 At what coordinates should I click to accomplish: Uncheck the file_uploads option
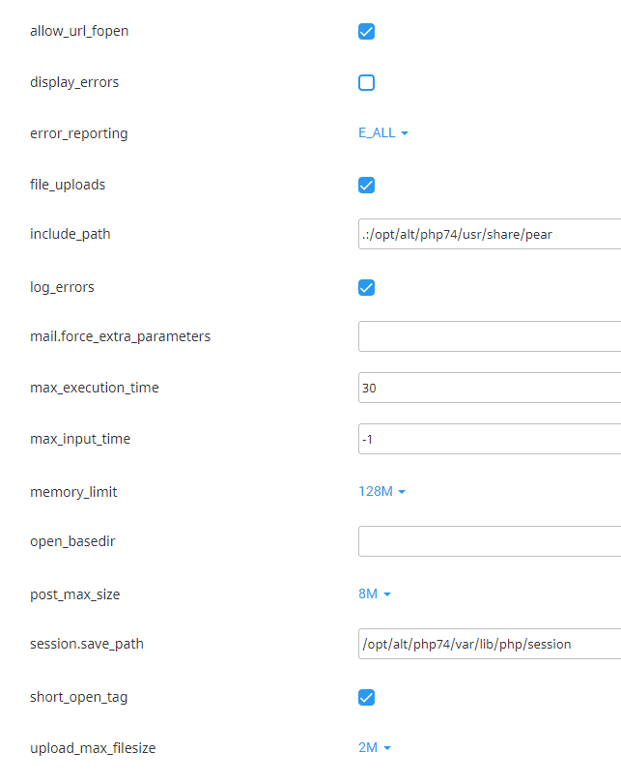[366, 184]
